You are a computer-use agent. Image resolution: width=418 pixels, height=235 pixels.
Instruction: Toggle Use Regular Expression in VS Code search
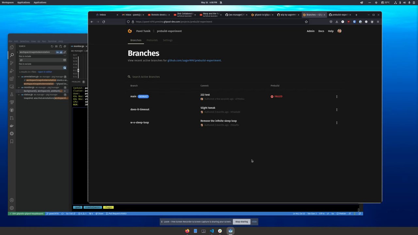click(x=64, y=52)
